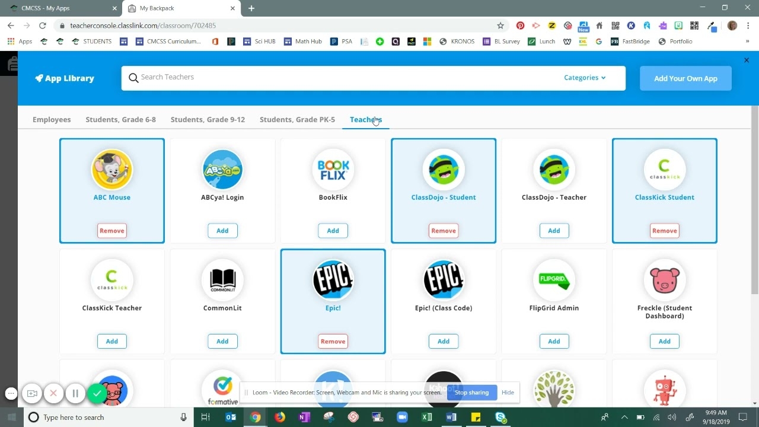This screenshot has width=759, height=427.
Task: Remove the ClassDojo - Student app
Action: [443, 230]
